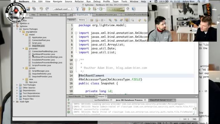Click the Previous Bookmark editor icon
This screenshot has height=124, width=220.
point(140,20)
